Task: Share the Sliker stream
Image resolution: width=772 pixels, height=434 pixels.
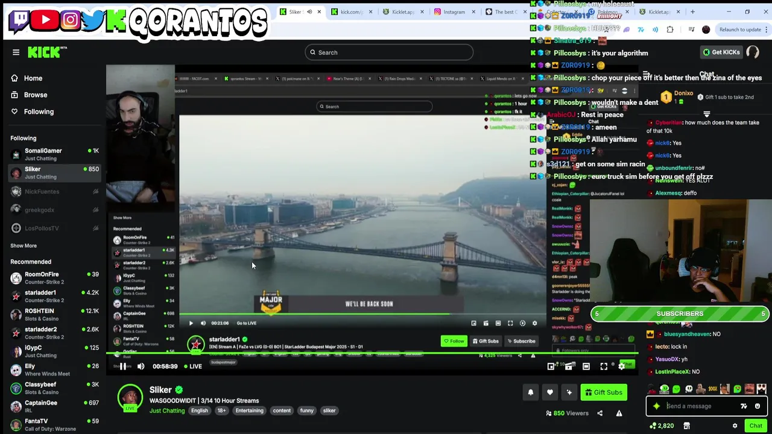Action: pos(600,413)
